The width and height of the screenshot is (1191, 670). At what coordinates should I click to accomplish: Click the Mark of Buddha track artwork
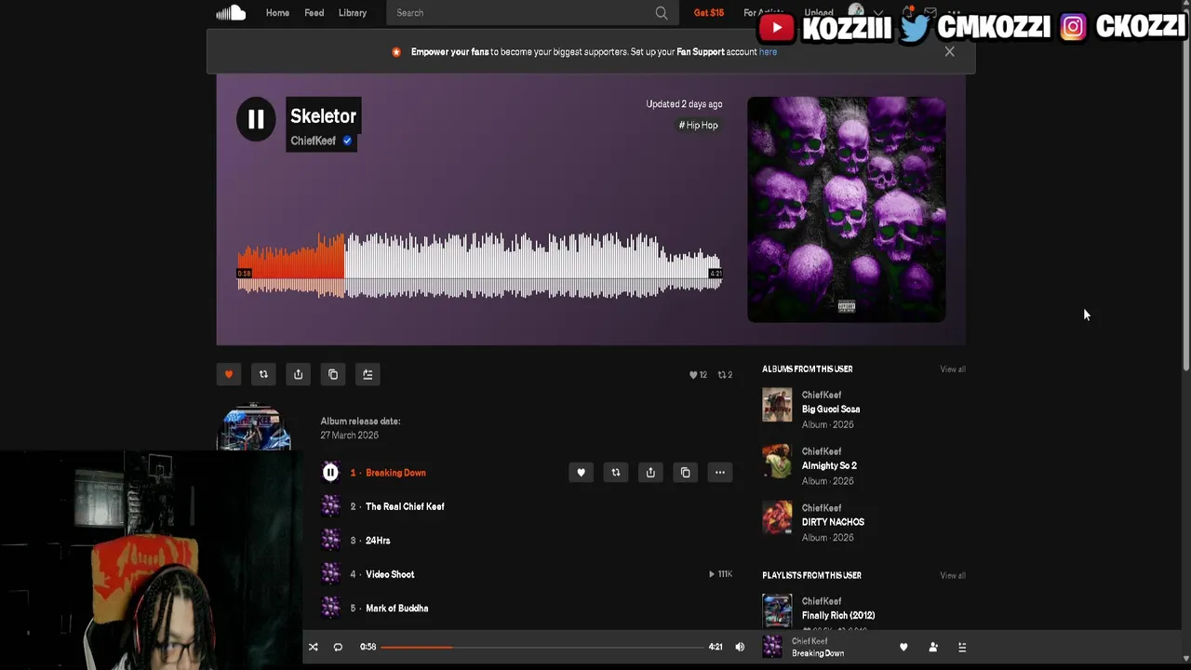tap(330, 609)
